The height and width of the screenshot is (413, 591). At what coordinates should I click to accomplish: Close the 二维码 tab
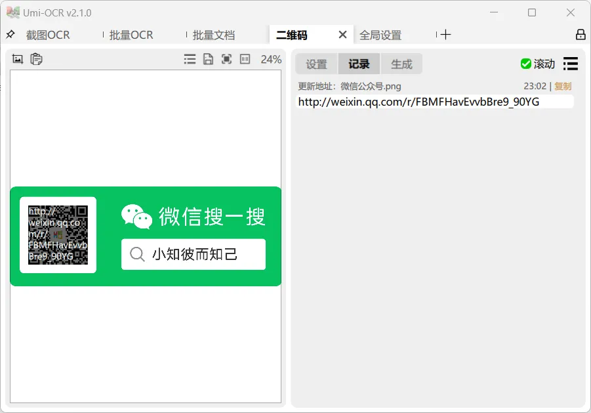[x=342, y=35]
